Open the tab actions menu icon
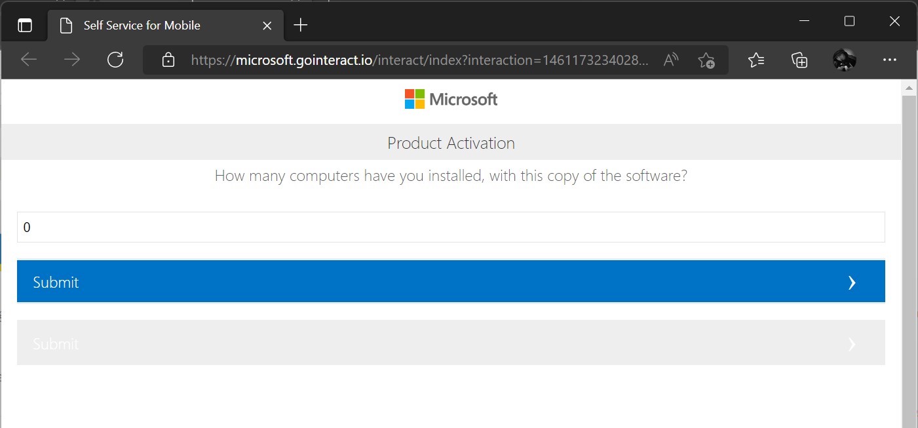 [24, 26]
